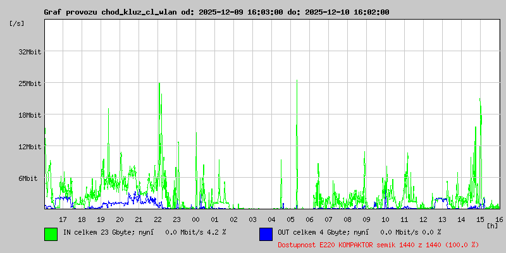
Task: Click the graph title 'Graf provozu chod_kluz_cl_wlan'
Action: (110, 12)
